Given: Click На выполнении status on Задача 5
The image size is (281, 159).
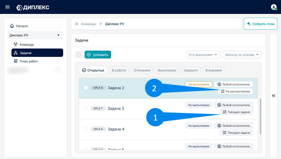Looking at the screenshot, I should 199,146.
